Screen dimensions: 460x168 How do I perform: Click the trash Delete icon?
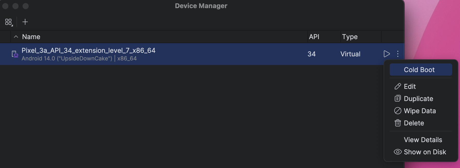pyautogui.click(x=398, y=123)
